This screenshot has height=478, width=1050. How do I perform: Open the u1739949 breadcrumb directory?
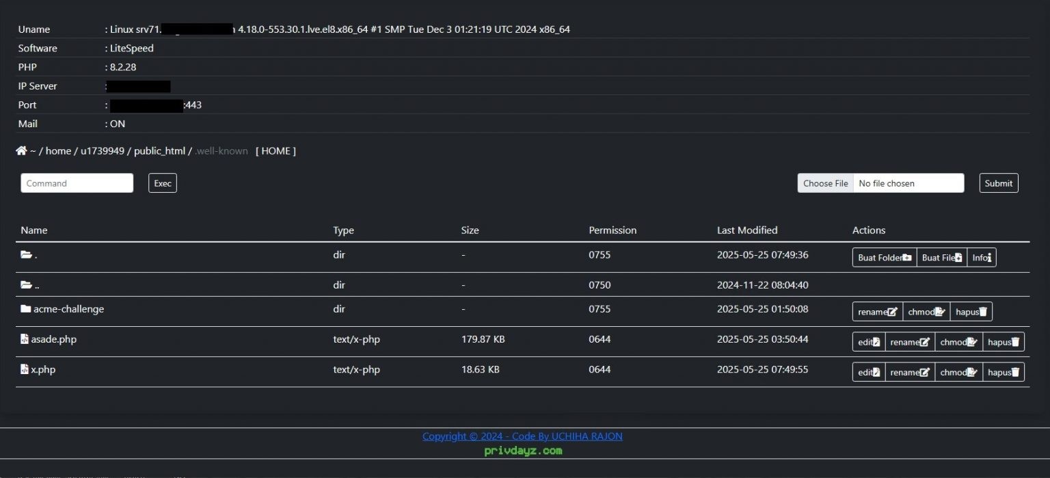coord(103,151)
